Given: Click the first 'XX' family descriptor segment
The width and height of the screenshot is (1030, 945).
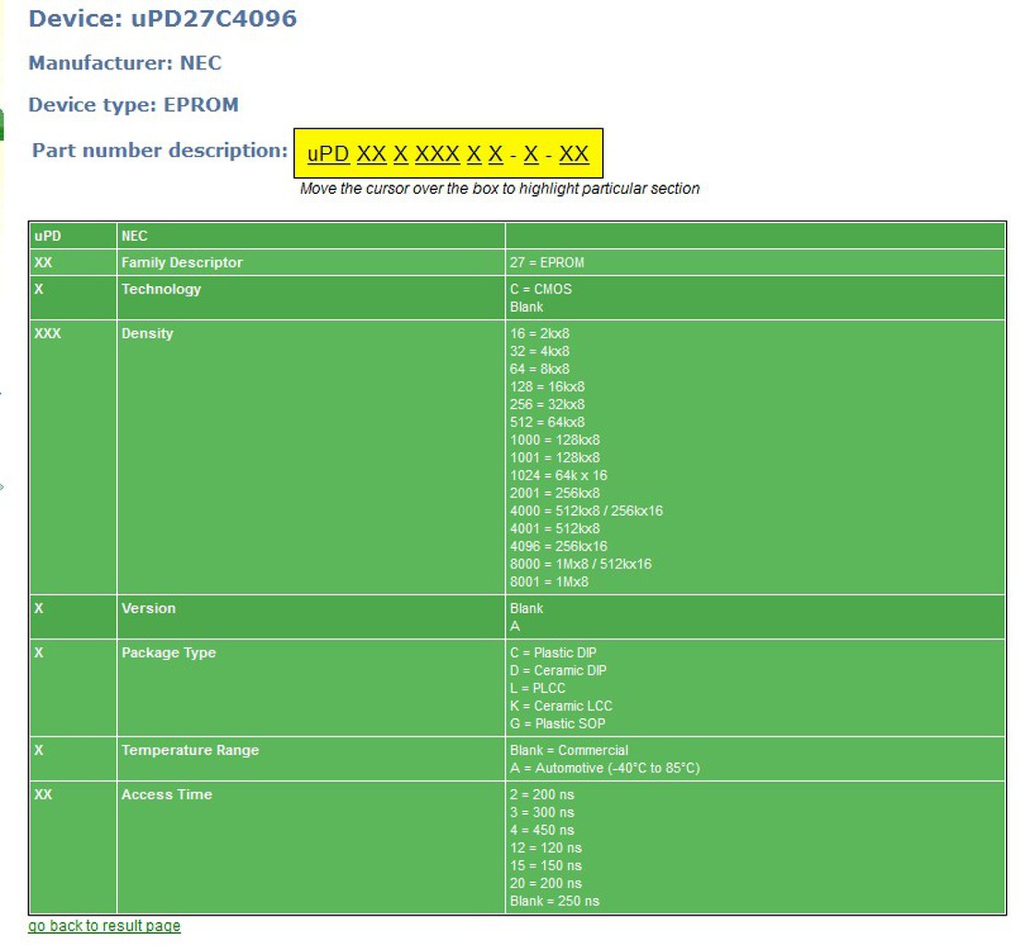Looking at the screenshot, I should (x=371, y=154).
